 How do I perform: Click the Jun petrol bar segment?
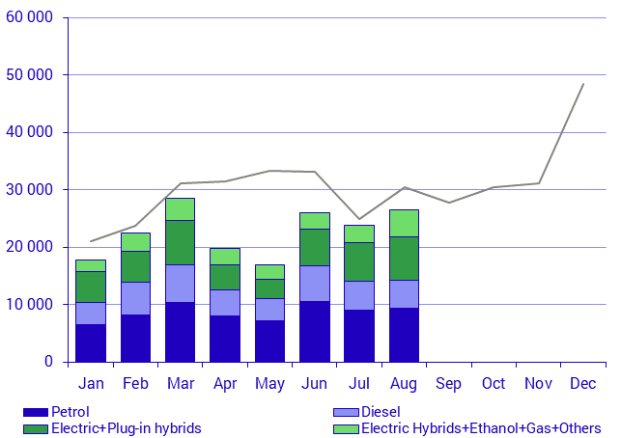tap(315, 332)
